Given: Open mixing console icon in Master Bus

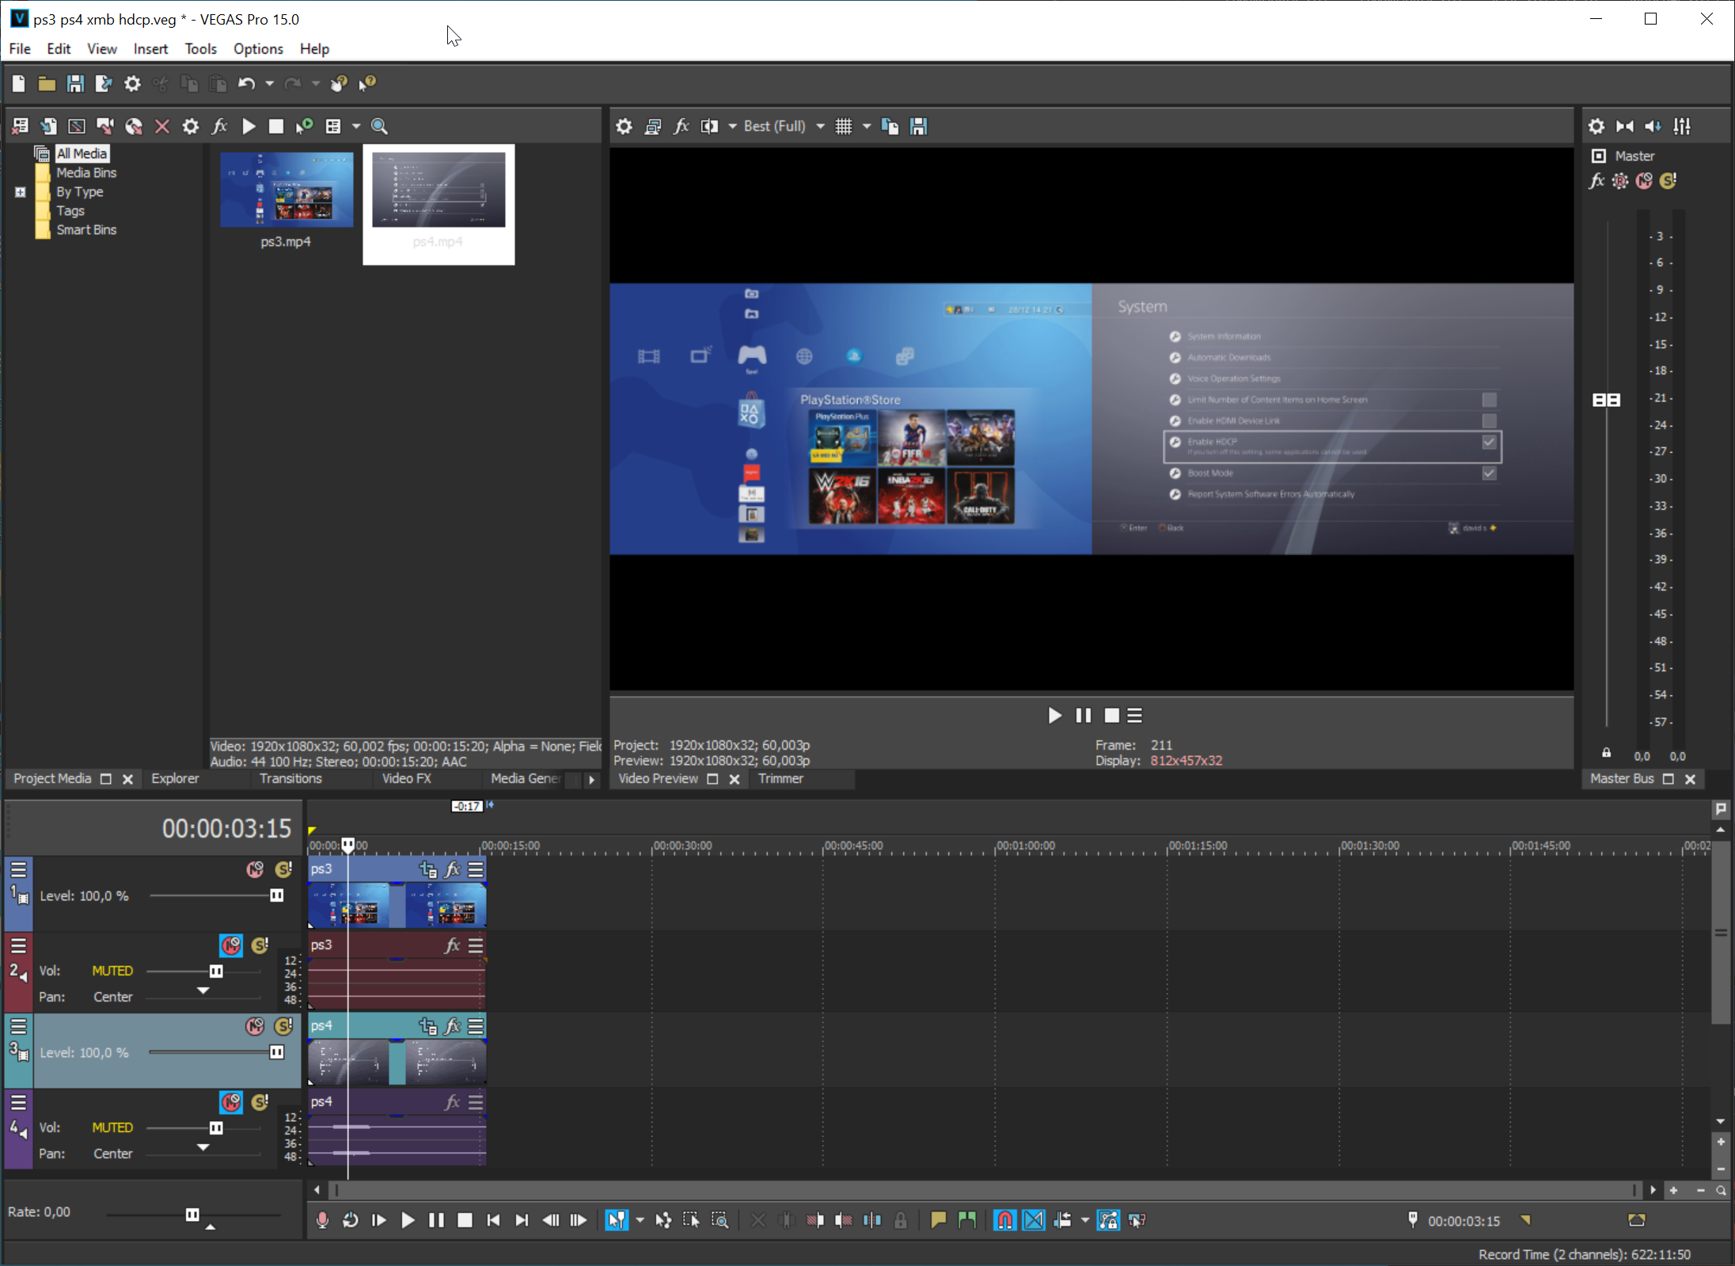Looking at the screenshot, I should click(1682, 126).
